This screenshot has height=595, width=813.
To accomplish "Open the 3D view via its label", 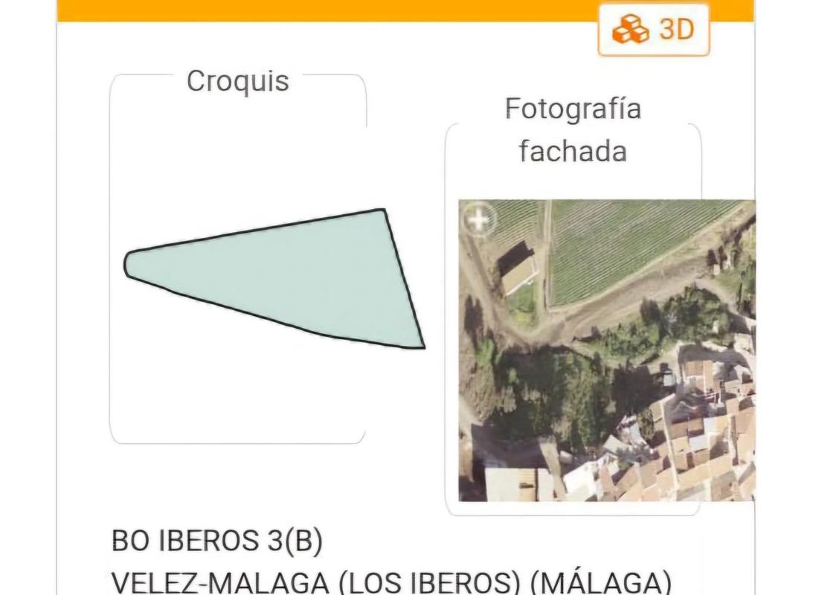I will coord(676,30).
